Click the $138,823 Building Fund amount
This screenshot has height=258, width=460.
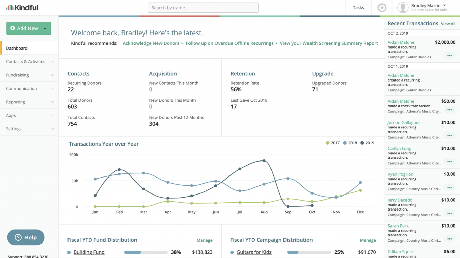pyautogui.click(x=202, y=252)
